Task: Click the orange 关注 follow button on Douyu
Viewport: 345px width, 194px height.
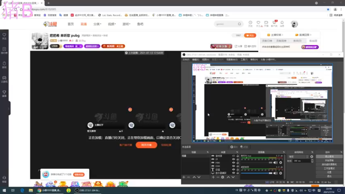Action: point(250,35)
